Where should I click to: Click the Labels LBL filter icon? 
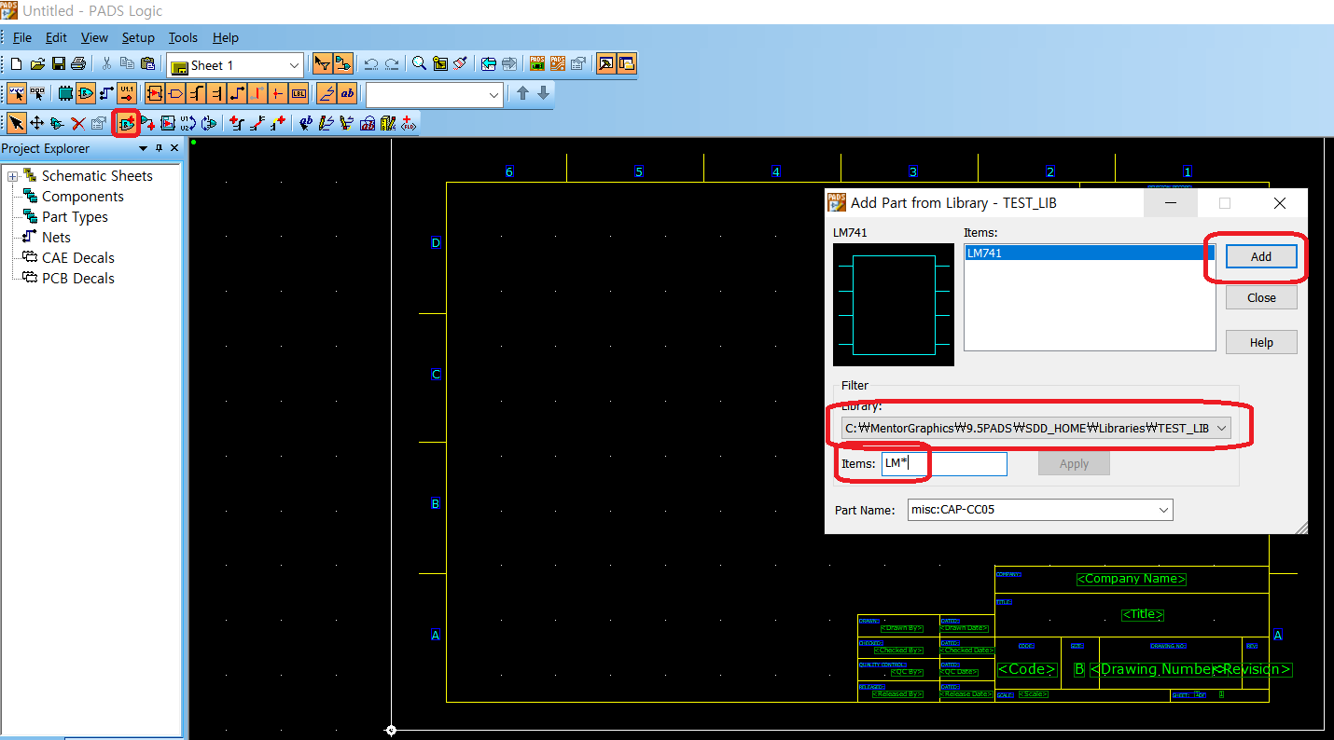(x=299, y=93)
